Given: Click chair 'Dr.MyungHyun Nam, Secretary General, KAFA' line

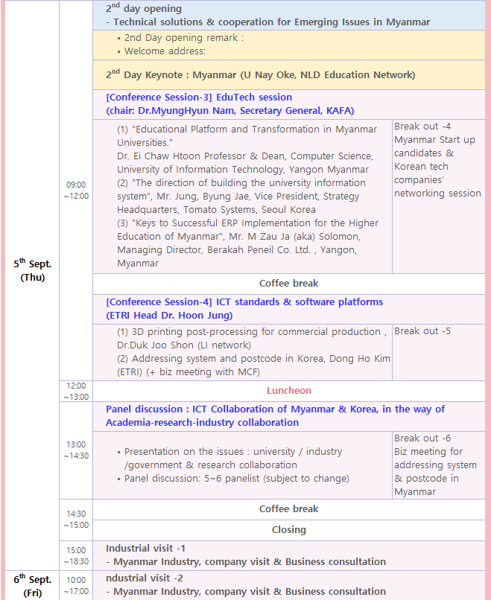Looking at the screenshot, I should click(229, 111).
